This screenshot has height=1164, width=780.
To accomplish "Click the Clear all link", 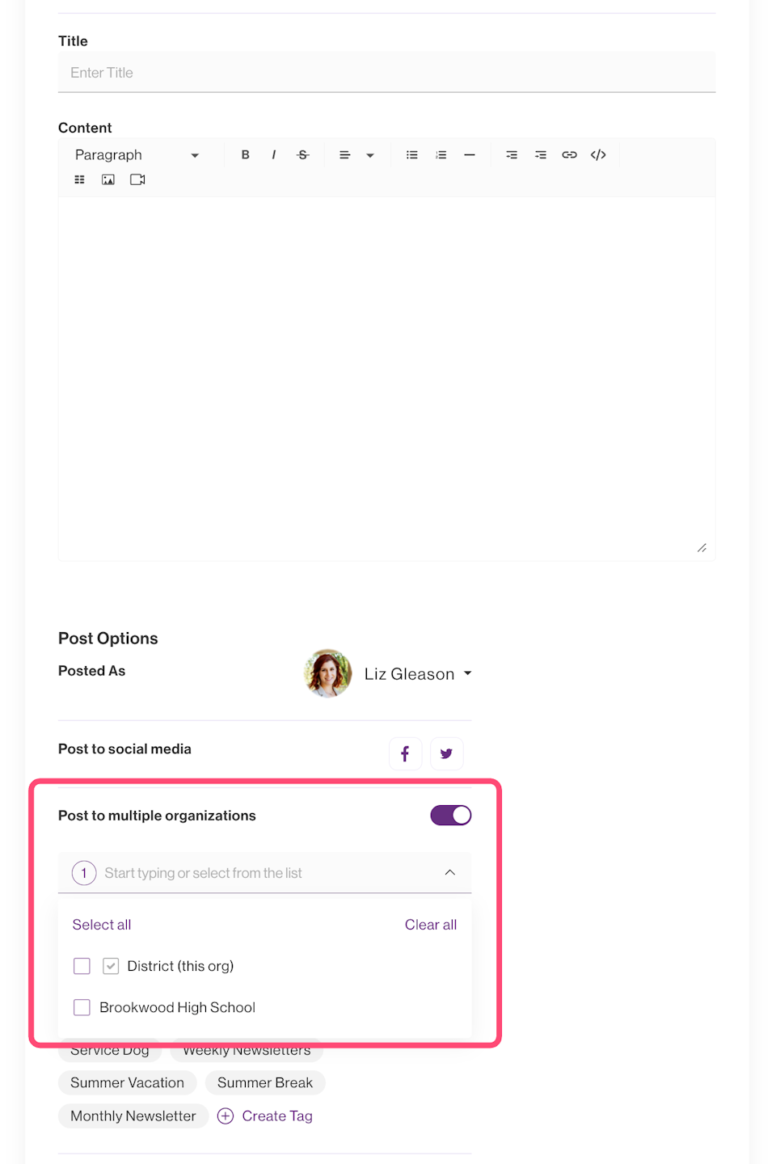I will click(x=431, y=925).
